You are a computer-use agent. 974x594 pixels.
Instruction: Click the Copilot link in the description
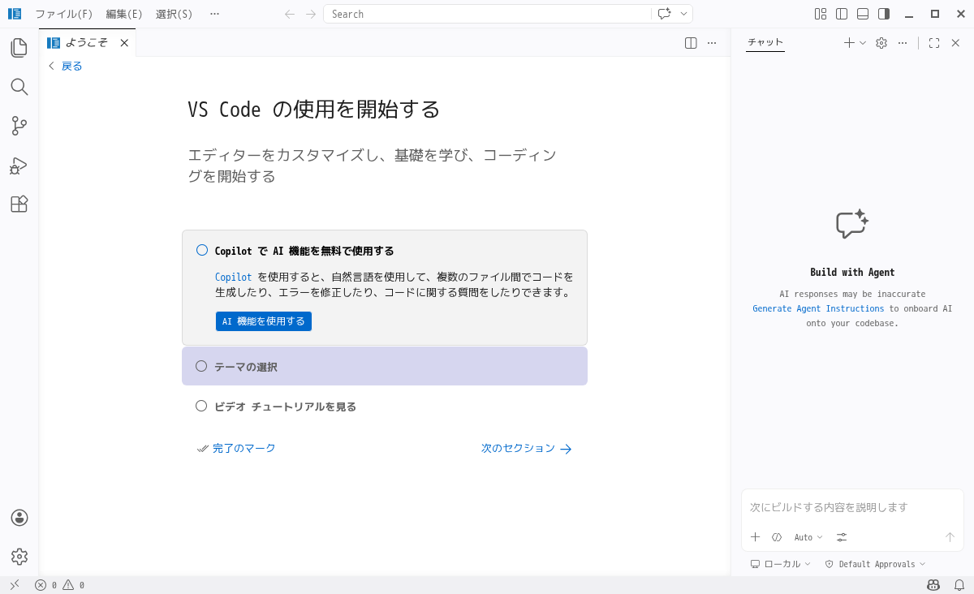pyautogui.click(x=234, y=278)
